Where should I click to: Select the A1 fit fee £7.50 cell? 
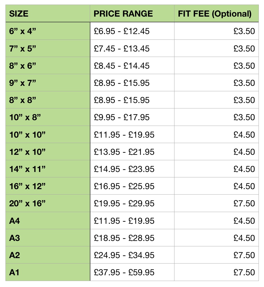[216, 272]
